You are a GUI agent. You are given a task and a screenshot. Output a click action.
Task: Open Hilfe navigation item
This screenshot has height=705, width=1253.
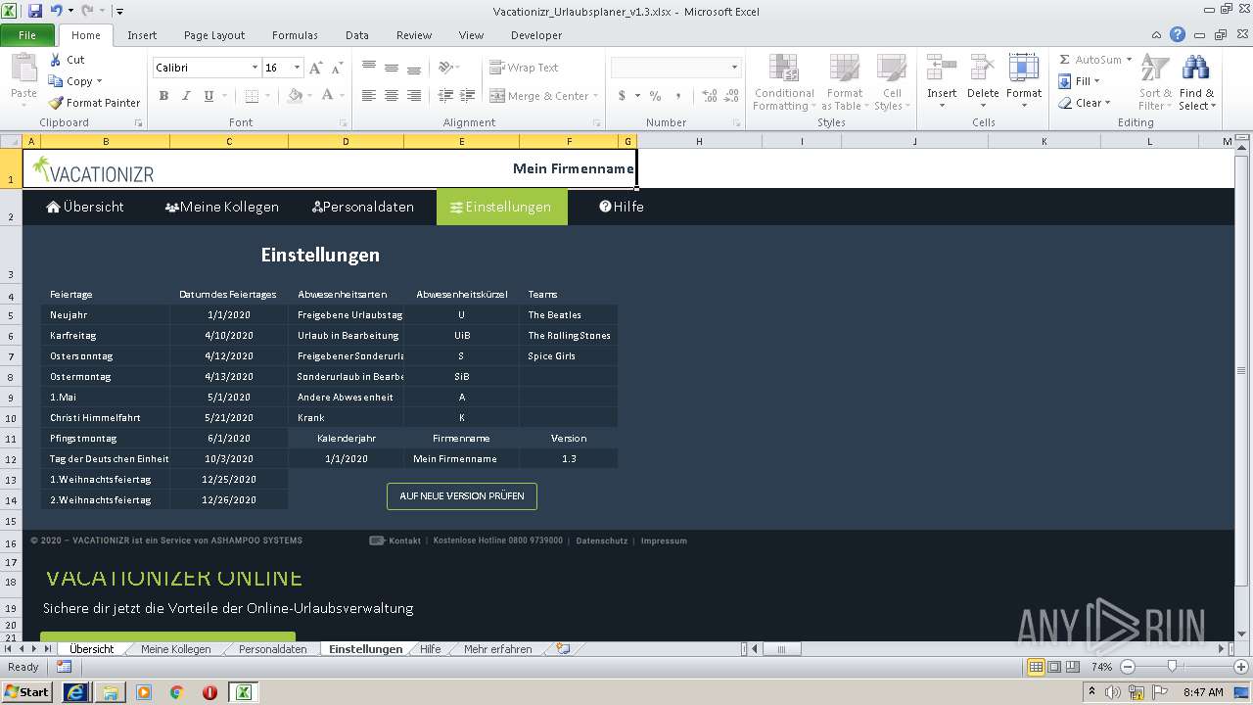pyautogui.click(x=622, y=207)
